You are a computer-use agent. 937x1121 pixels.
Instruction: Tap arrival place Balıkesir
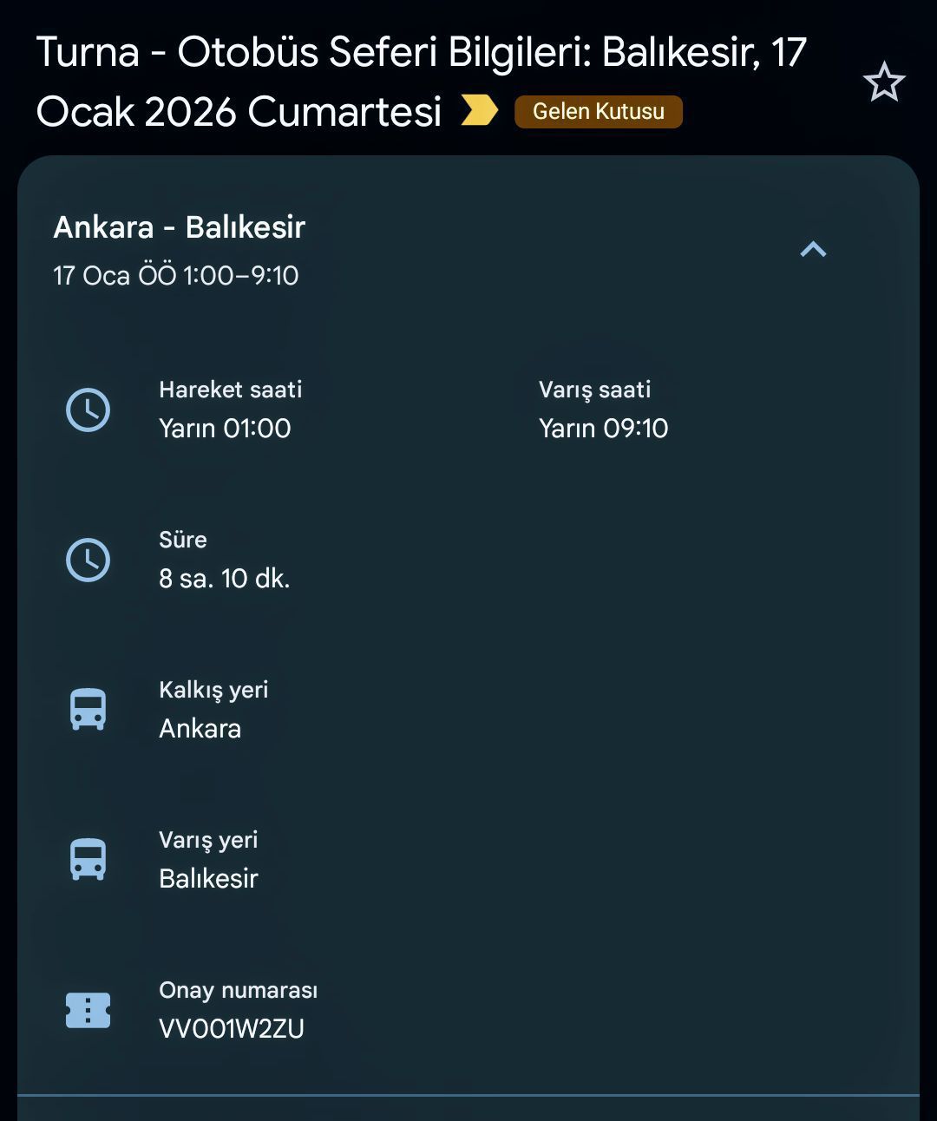click(x=208, y=878)
